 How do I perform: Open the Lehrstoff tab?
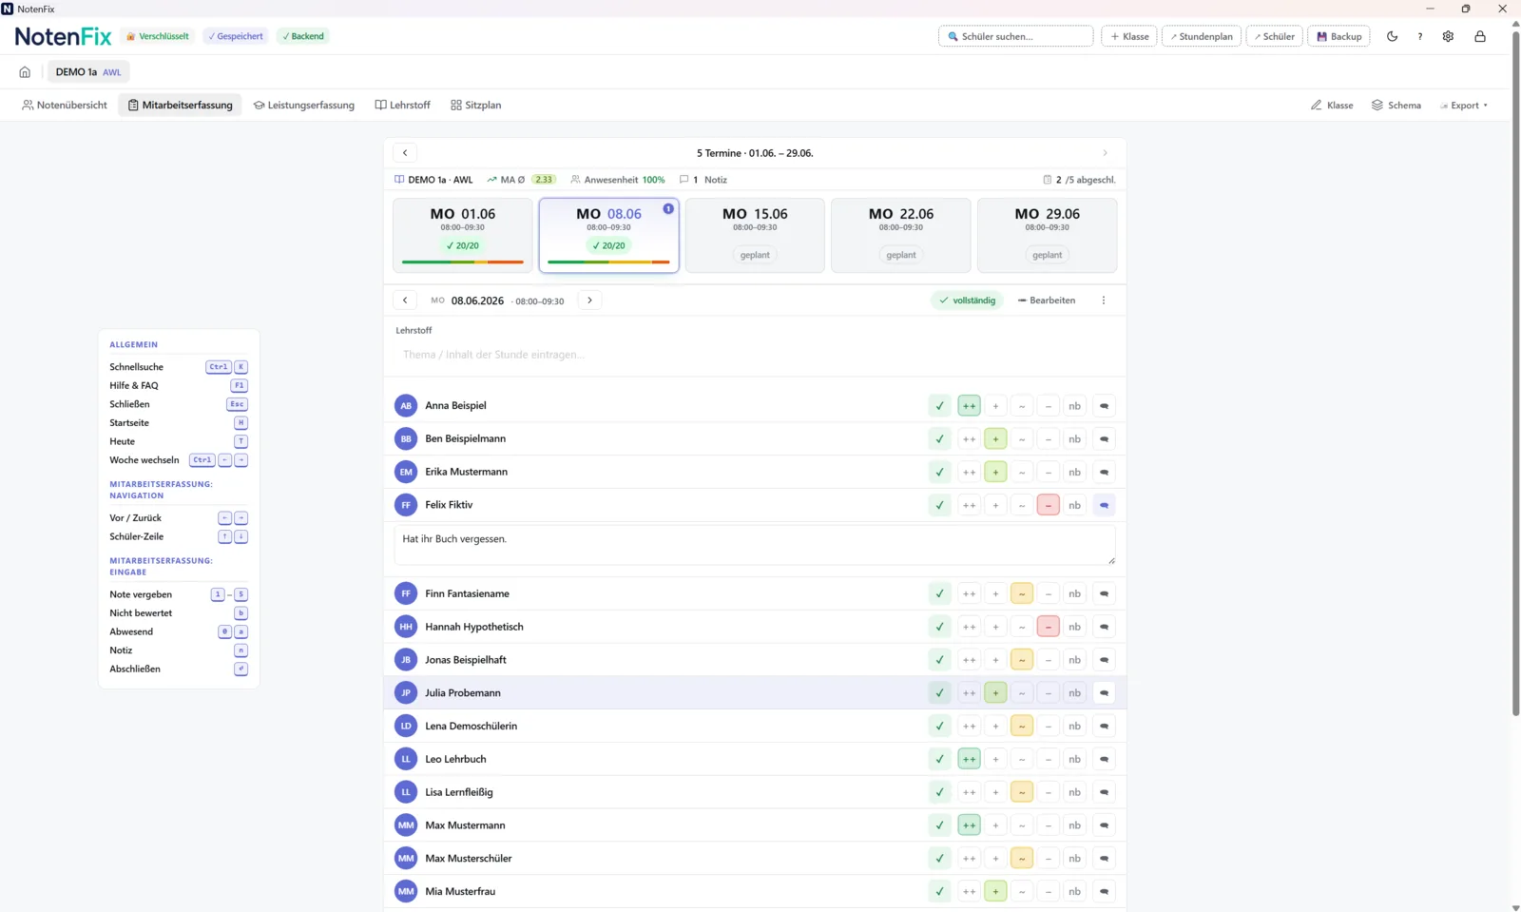(403, 106)
